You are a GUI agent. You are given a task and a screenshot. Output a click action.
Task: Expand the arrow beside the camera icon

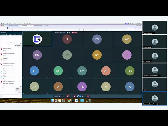66,96
